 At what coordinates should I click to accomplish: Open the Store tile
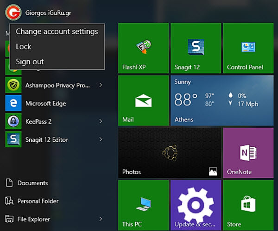pyautogui.click(x=248, y=206)
